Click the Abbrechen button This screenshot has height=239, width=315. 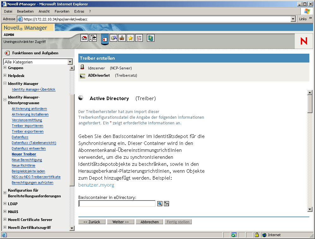pyautogui.click(x=149, y=222)
